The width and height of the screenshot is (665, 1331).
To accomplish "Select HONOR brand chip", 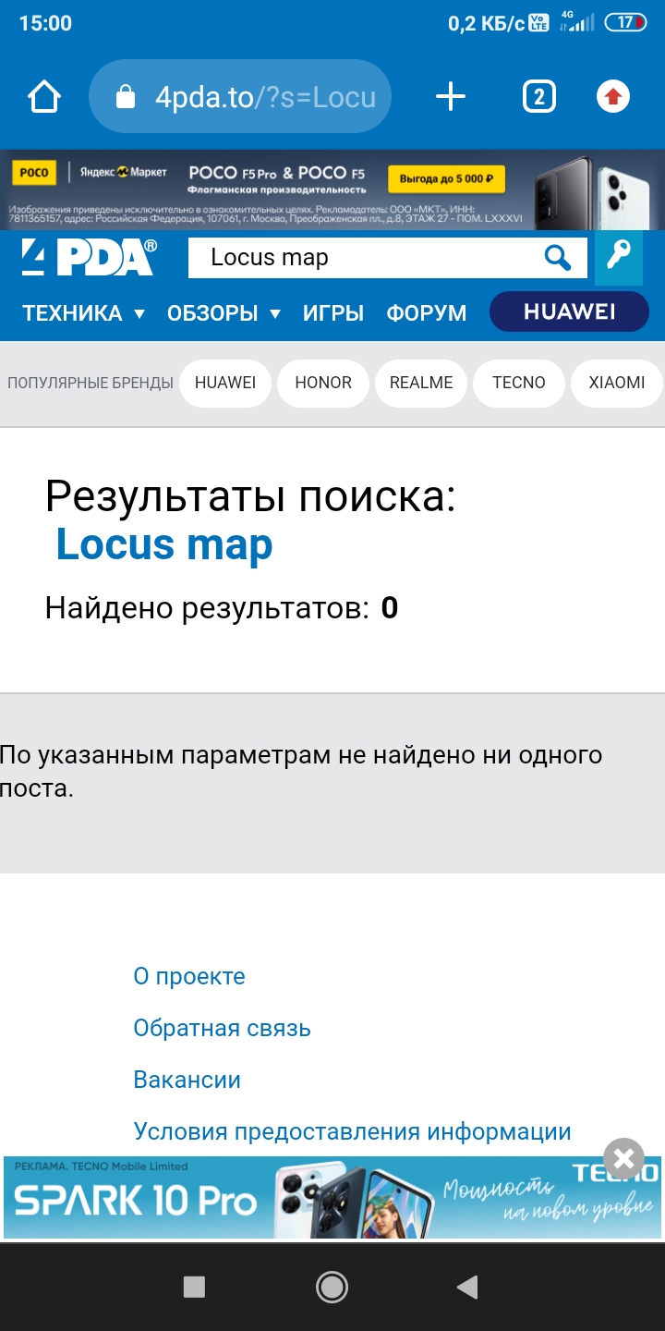I will 323,383.
